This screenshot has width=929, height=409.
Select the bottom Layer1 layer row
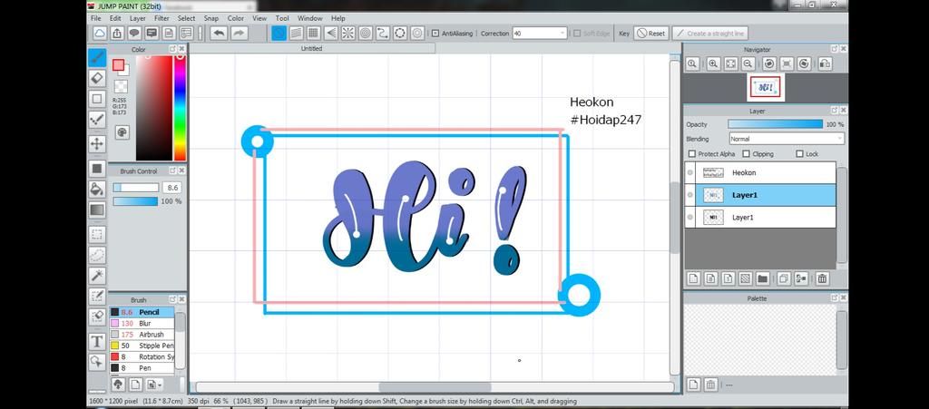coord(760,218)
